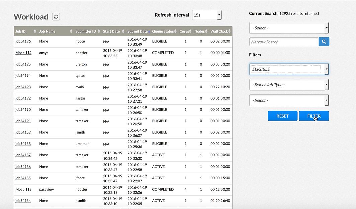
Task: Click the Nodes column header
Action: pyautogui.click(x=199, y=31)
